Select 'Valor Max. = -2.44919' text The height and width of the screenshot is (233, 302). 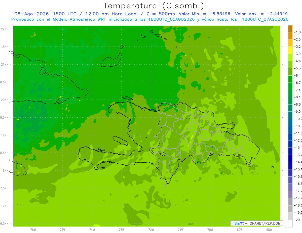pyautogui.click(x=261, y=14)
